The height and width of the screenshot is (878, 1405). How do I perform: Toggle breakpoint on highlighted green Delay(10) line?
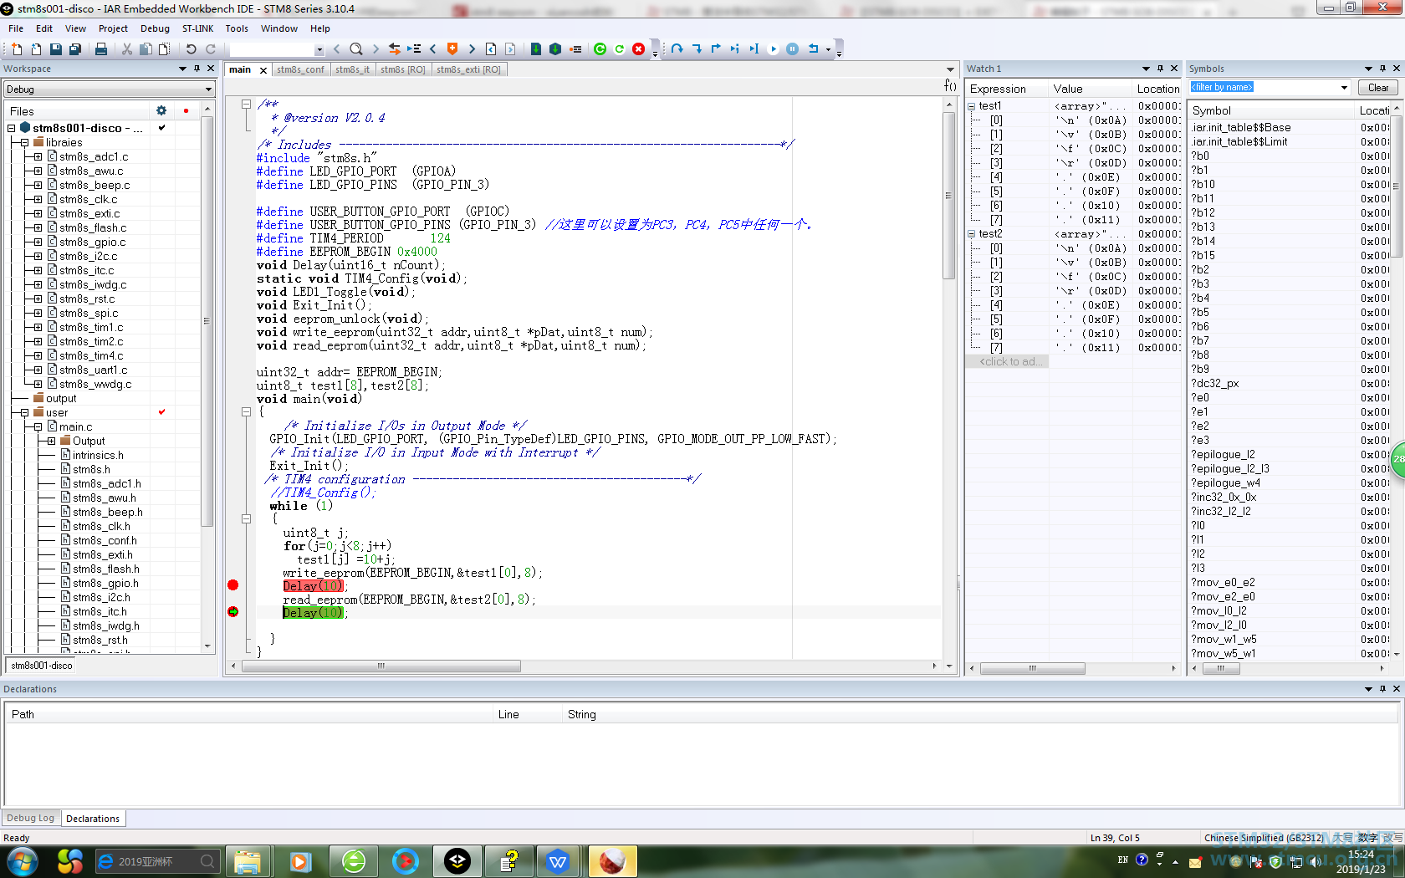233,612
